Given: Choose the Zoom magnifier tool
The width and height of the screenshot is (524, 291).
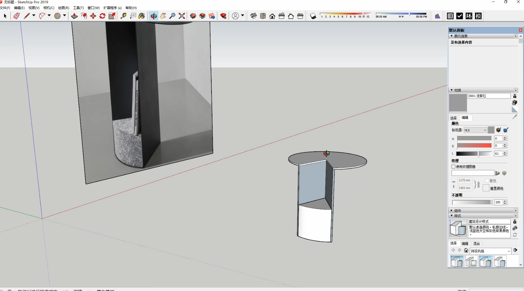Looking at the screenshot, I should coord(172,16).
